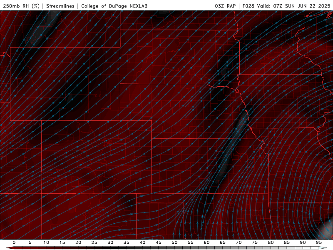Click the '70' color scale label
The height and width of the screenshot is (250, 333).
click(x=239, y=242)
